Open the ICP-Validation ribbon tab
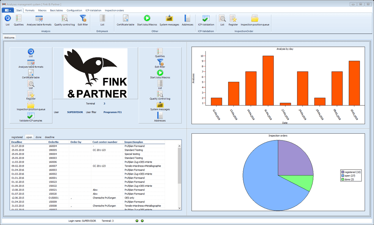 point(93,10)
